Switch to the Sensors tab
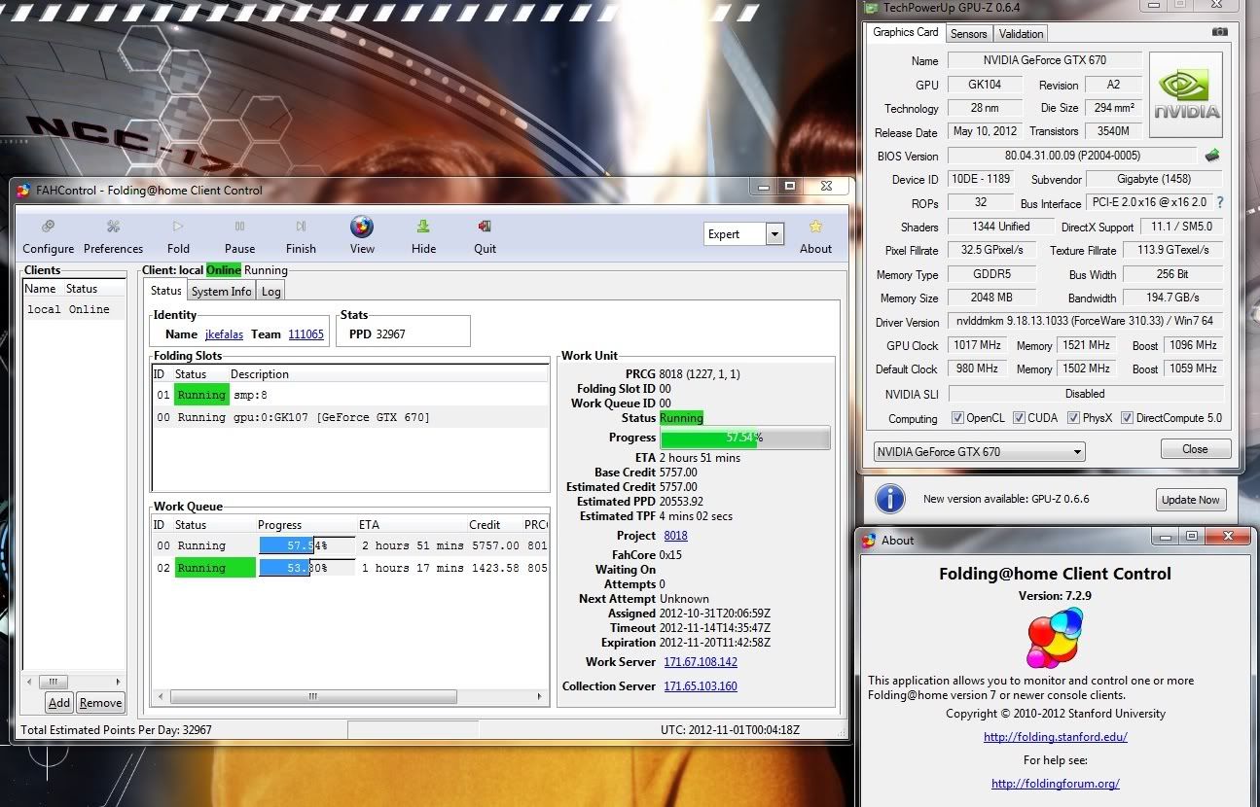 [x=968, y=33]
